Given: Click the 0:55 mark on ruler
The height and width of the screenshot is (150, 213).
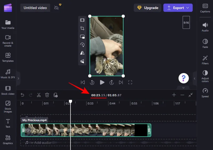Looking at the screenshot, I should [x=134, y=103].
